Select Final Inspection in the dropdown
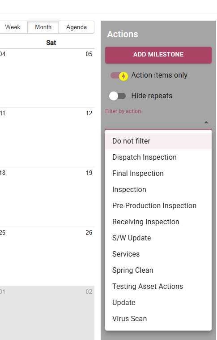Screen dimensions: 217x340 [x=158, y=174]
